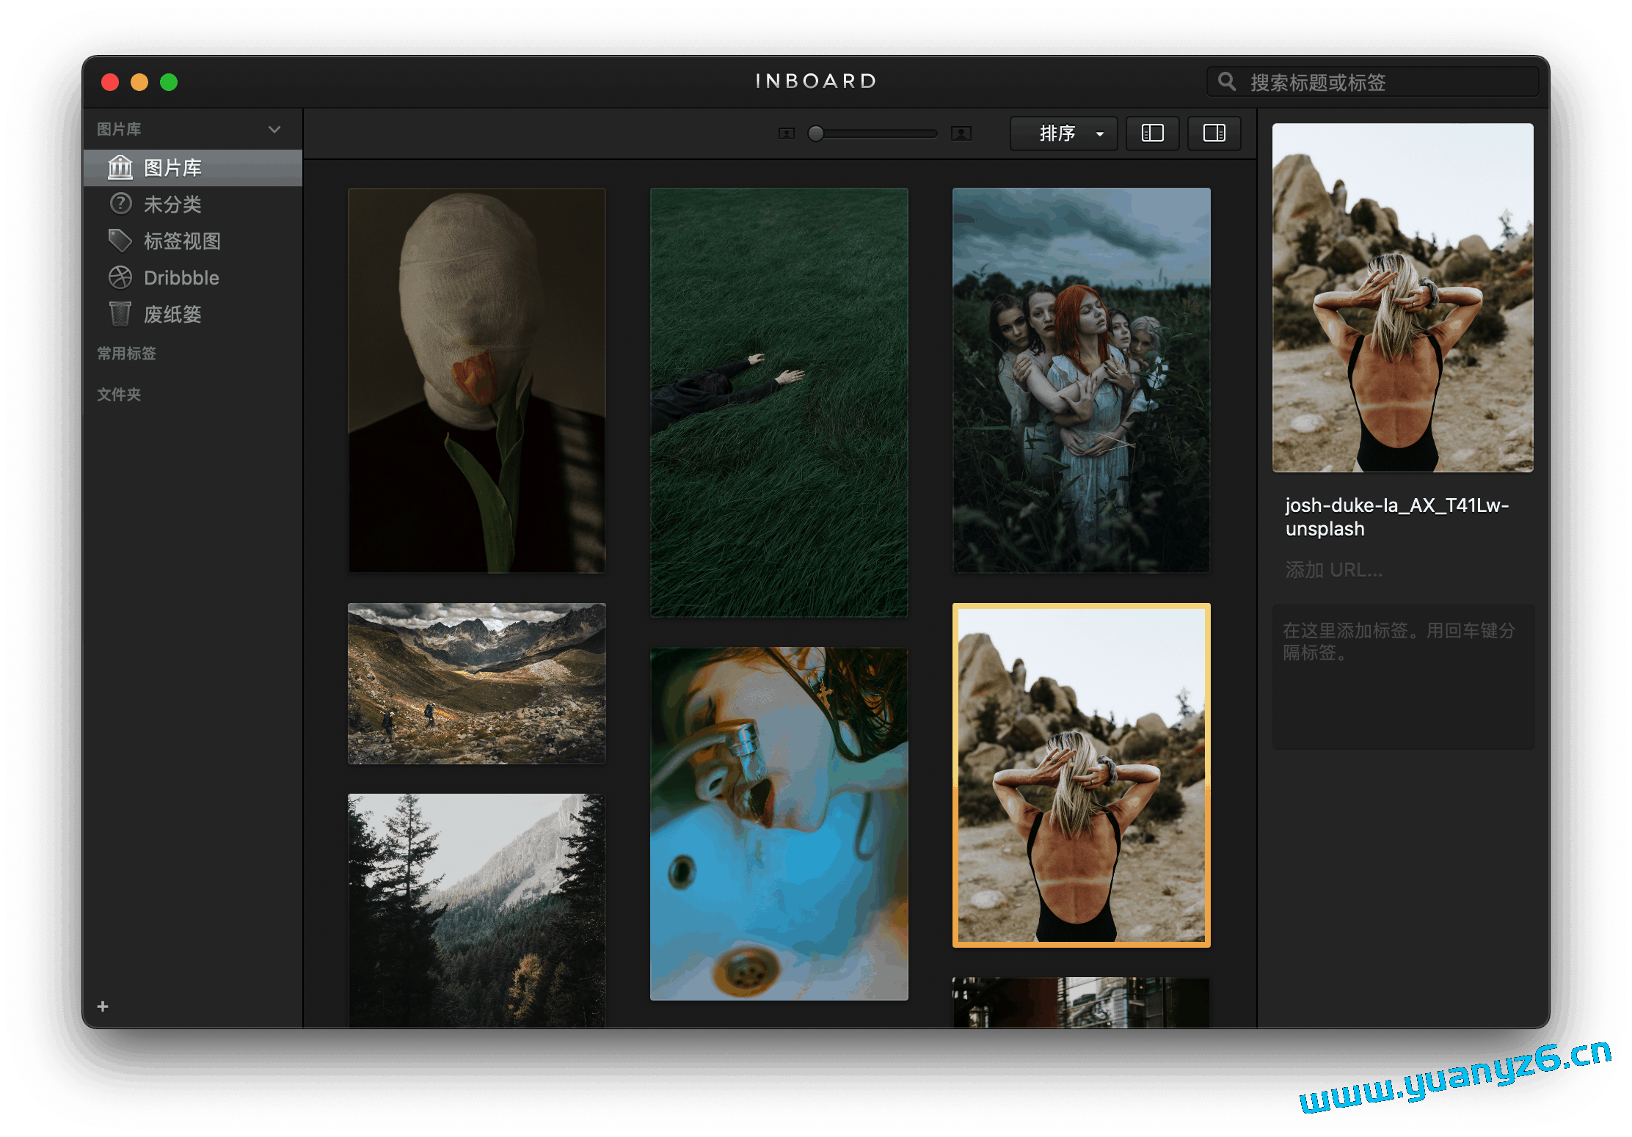
Task: Collapse the 图片库 section chevron
Action: pos(274,130)
